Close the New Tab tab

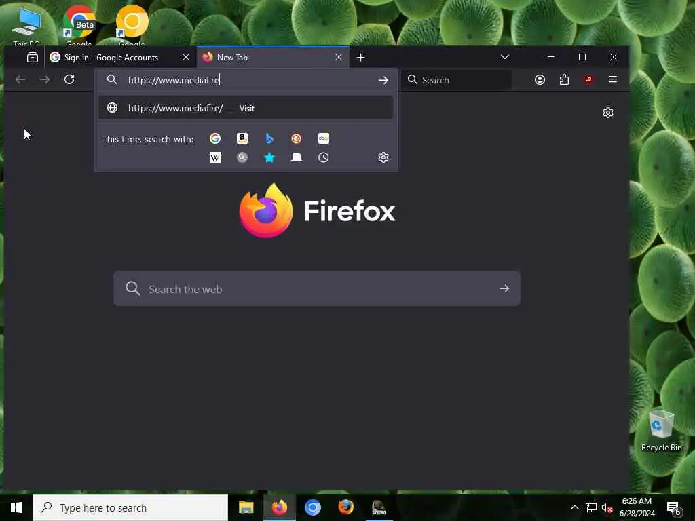pyautogui.click(x=339, y=57)
